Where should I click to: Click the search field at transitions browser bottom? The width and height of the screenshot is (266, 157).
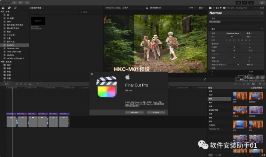tap(237, 155)
